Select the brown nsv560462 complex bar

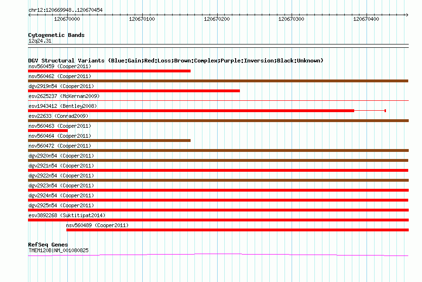(x=218, y=81)
